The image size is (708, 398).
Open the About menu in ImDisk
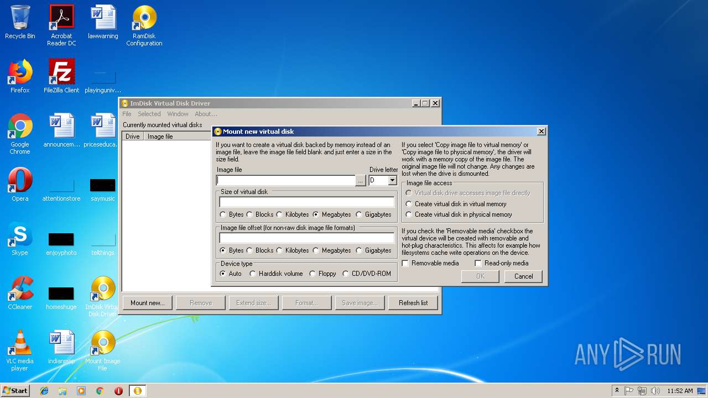pos(206,114)
